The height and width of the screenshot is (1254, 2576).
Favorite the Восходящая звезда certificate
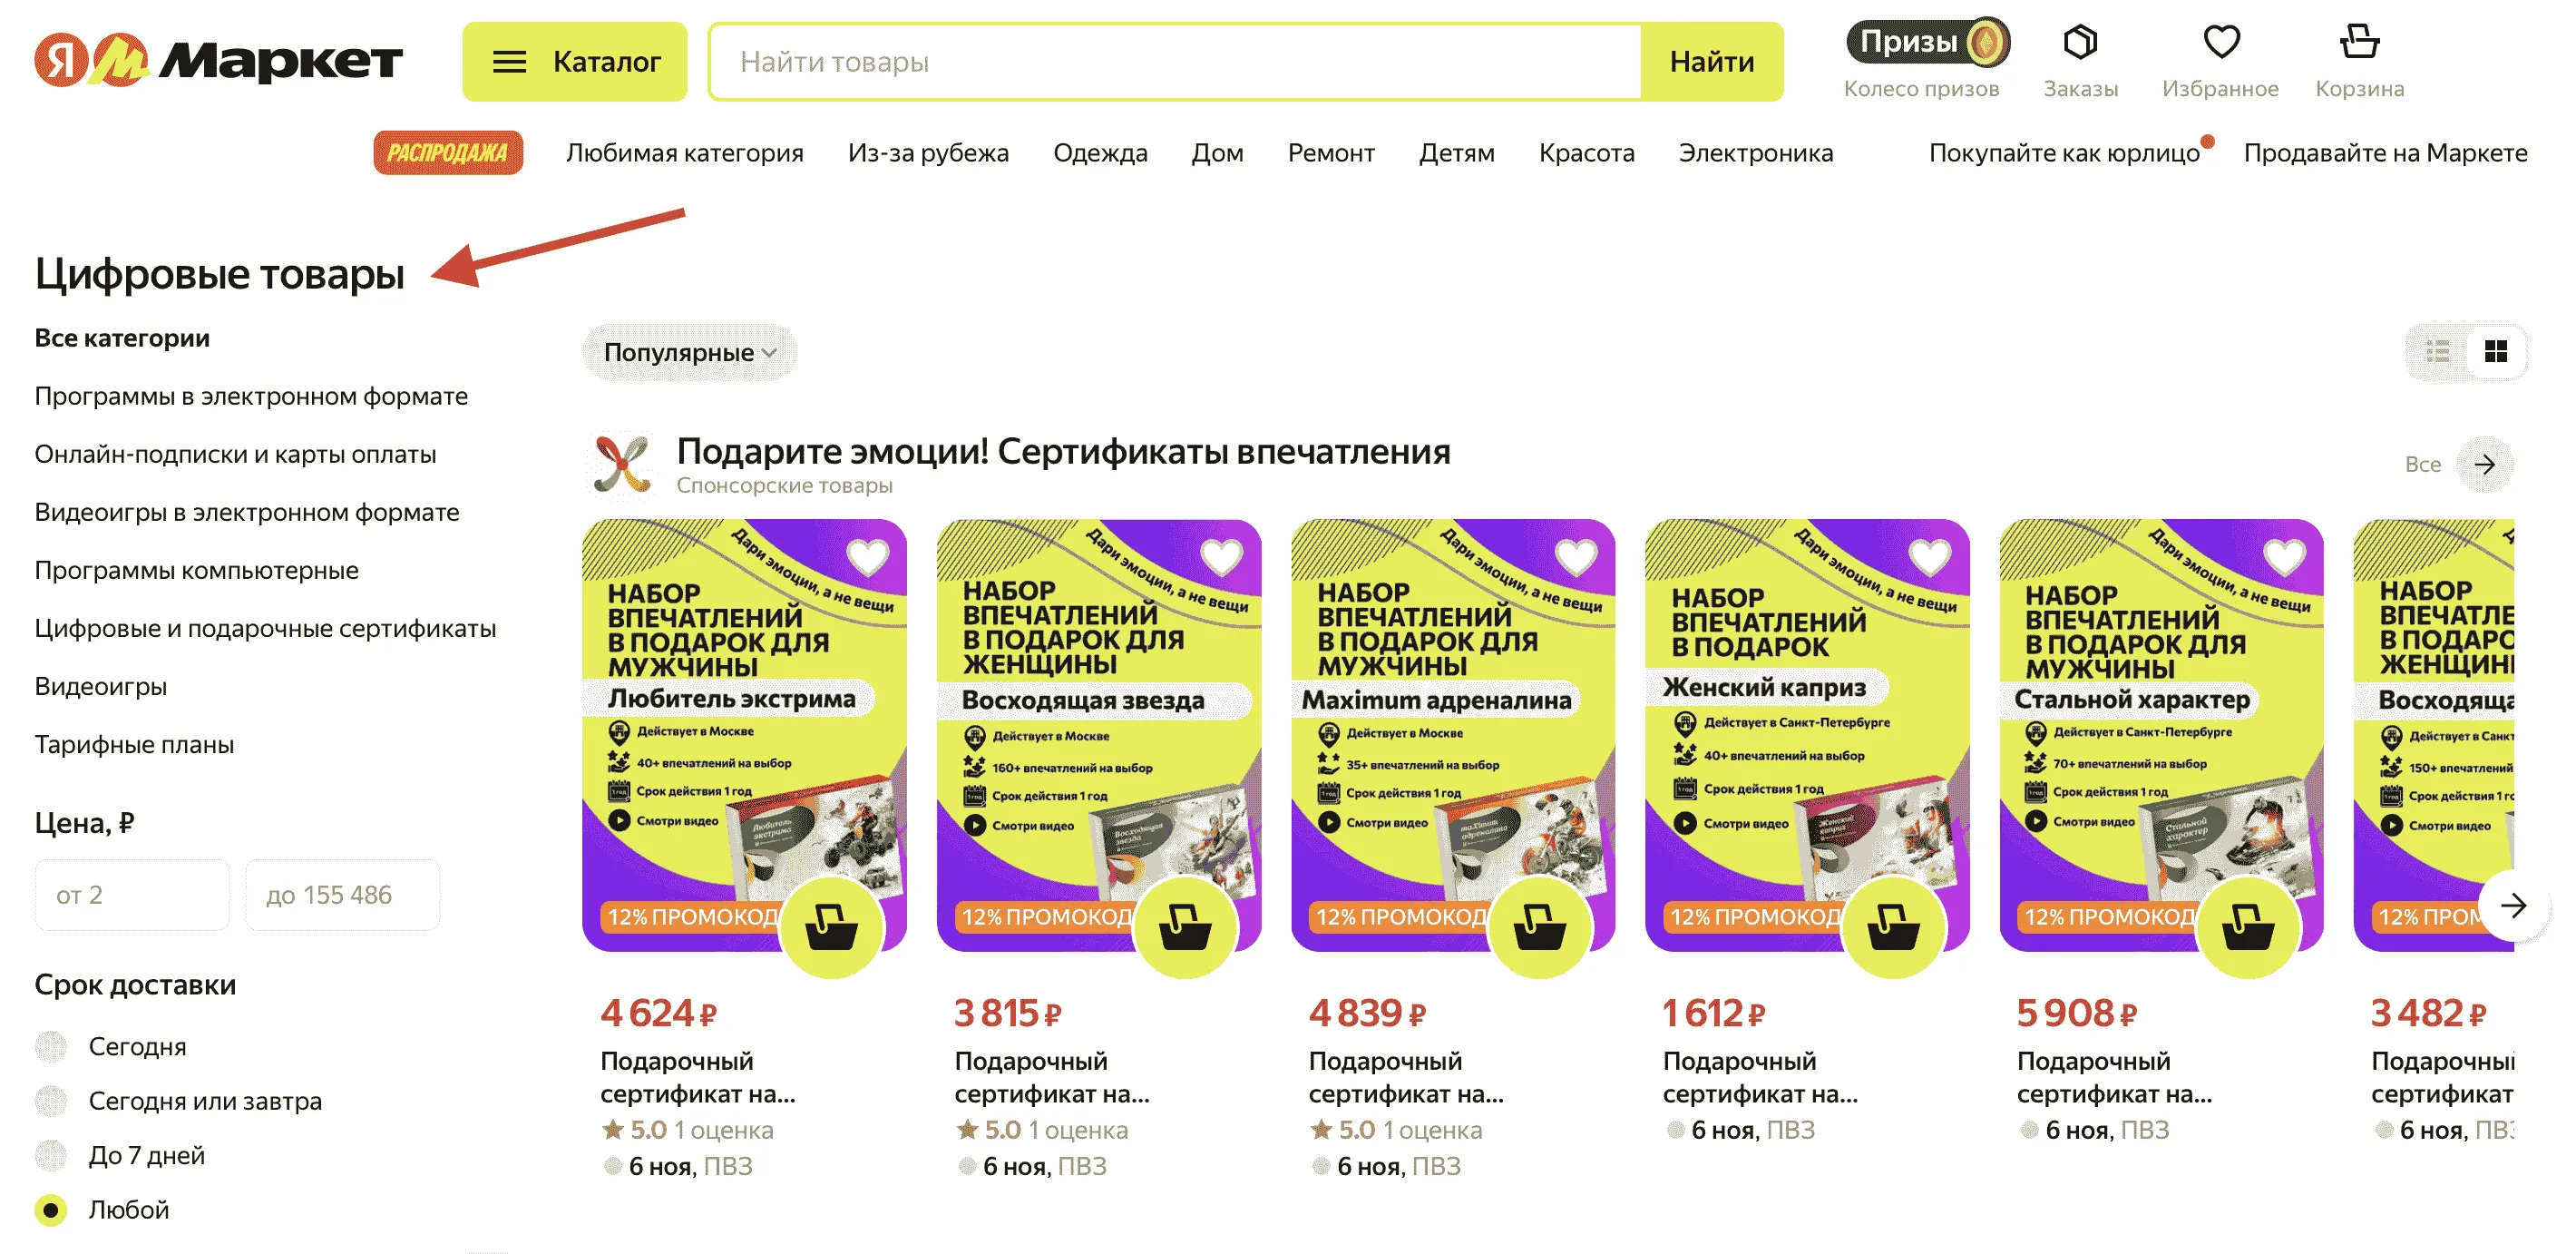(1221, 557)
